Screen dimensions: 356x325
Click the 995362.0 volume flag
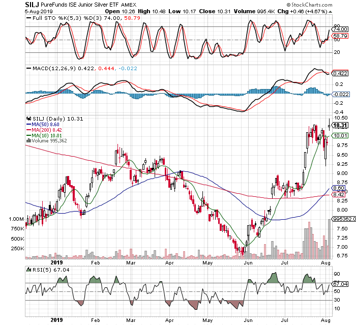point(344,219)
